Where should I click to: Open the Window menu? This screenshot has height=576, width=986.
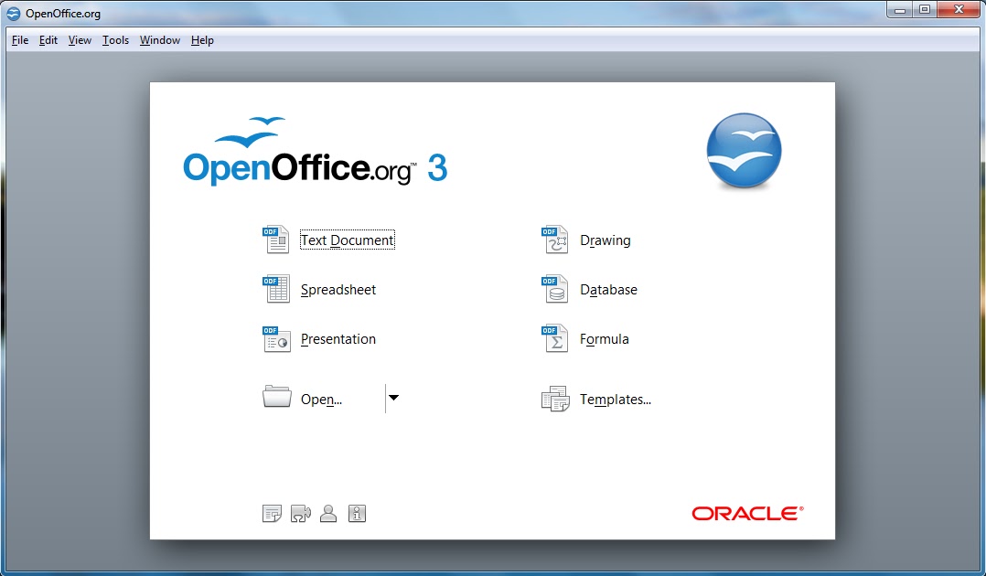click(x=160, y=40)
